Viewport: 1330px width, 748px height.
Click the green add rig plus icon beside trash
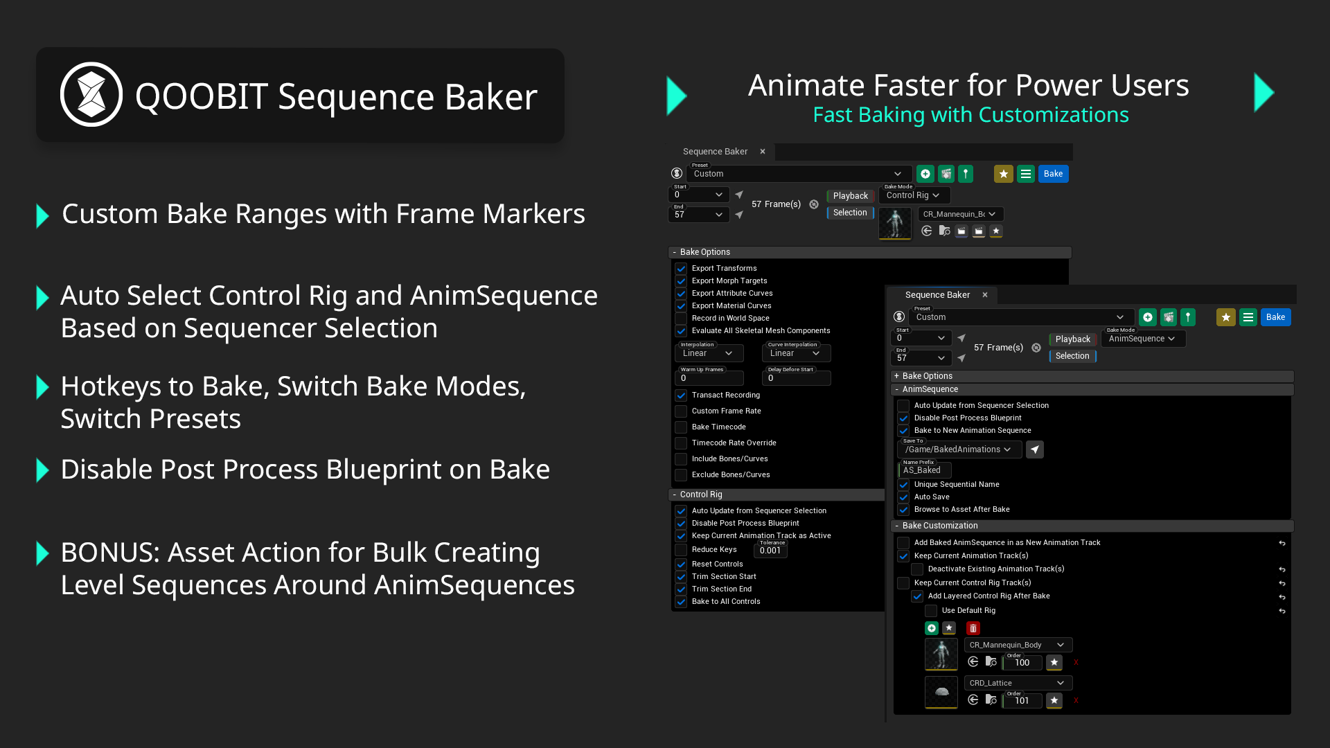[x=932, y=628]
